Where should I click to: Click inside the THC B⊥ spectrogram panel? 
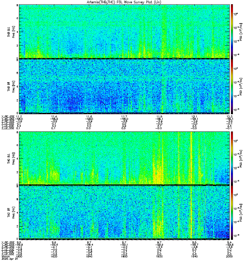click(x=124, y=158)
